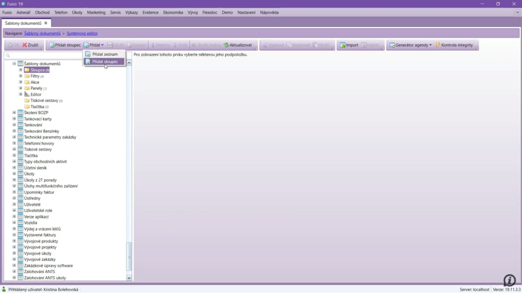Run Kontrola integrity lightning icon
Viewport: 522px width, 293px height.
click(x=438, y=45)
